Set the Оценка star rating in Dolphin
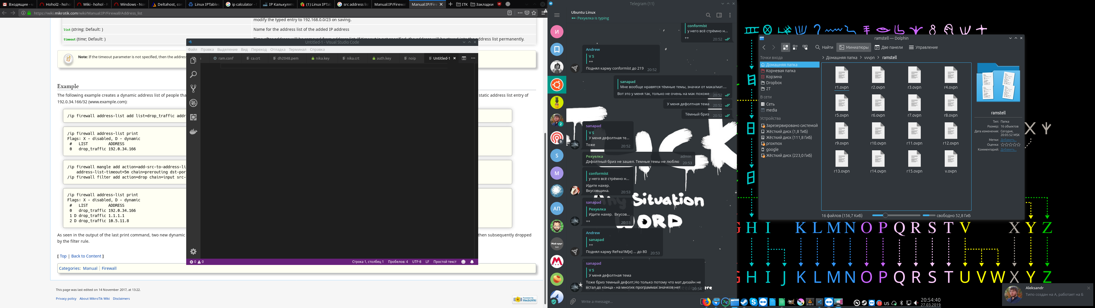 click(1010, 145)
